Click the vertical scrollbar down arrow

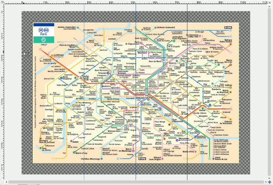[x=269, y=178]
